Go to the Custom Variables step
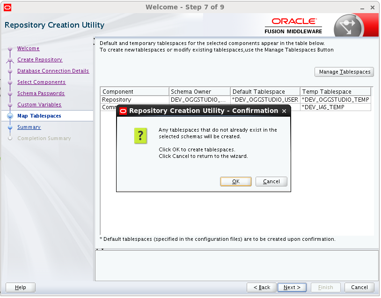This screenshot has width=381, height=298. click(x=39, y=104)
